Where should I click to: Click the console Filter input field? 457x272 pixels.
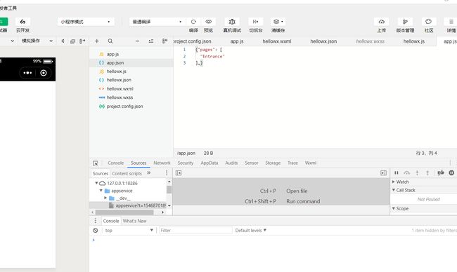(x=195, y=231)
